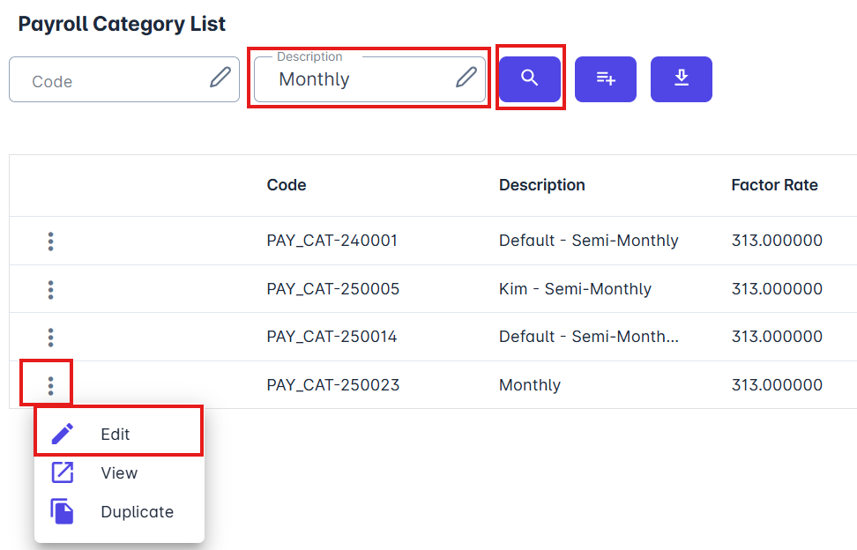Click the add new category icon button
Viewport: 857px width, 550px height.
(605, 79)
